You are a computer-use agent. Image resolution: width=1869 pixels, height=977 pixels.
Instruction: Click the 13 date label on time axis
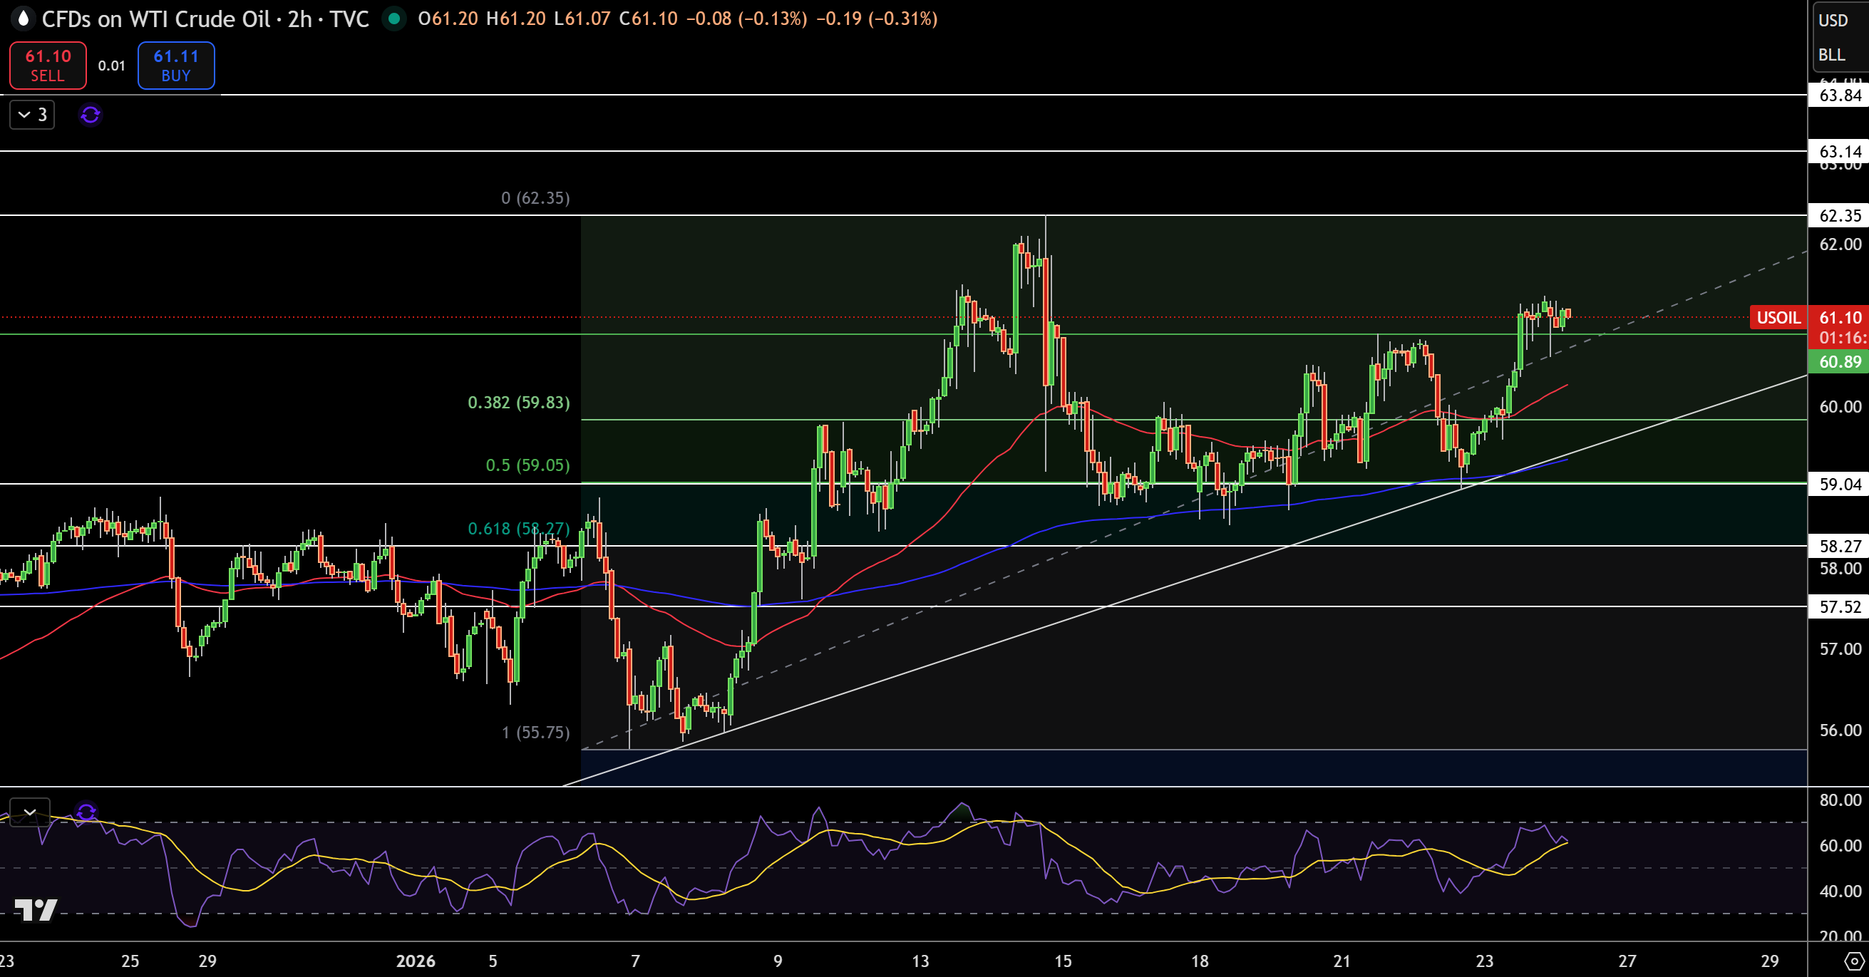[x=920, y=961]
